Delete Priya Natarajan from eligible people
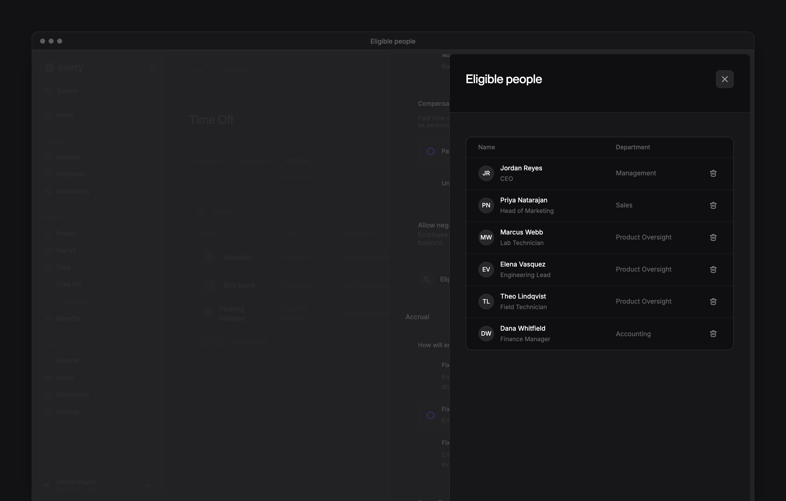Screen dimensions: 786x501 coord(713,205)
